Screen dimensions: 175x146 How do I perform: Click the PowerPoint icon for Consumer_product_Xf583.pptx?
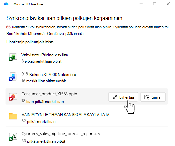pos(13,97)
